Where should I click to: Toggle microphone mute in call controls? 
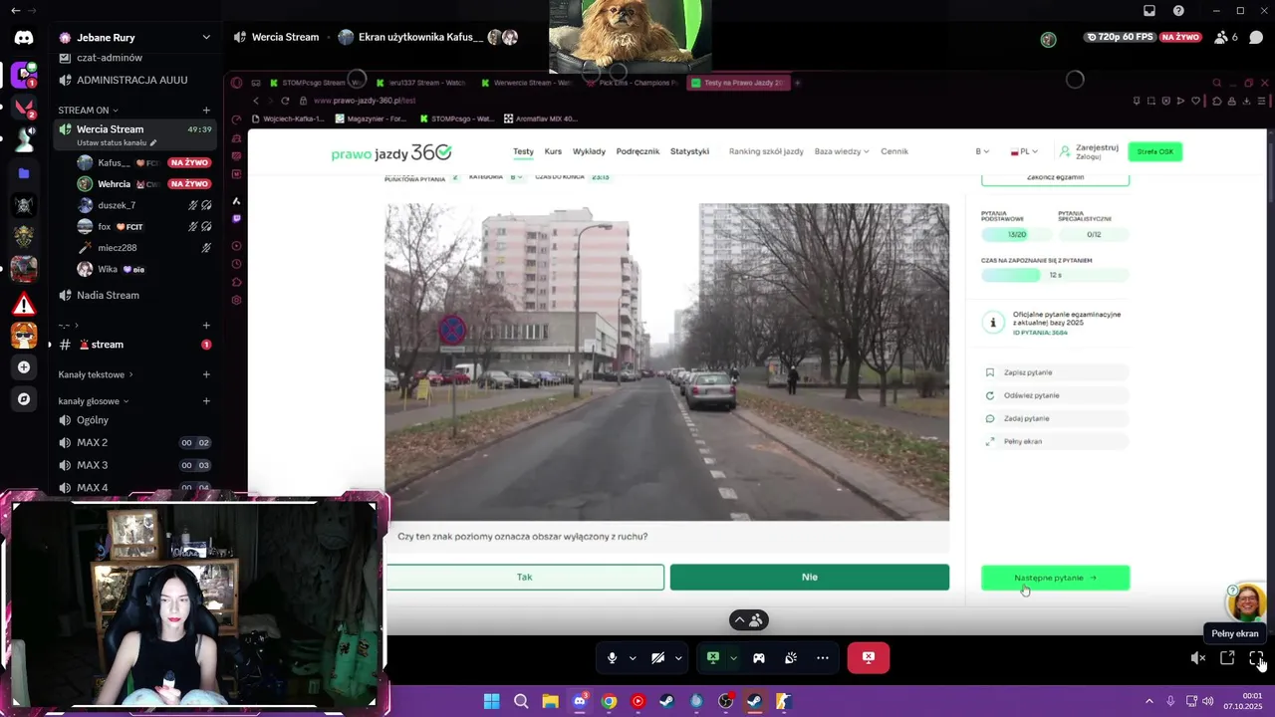(x=613, y=657)
